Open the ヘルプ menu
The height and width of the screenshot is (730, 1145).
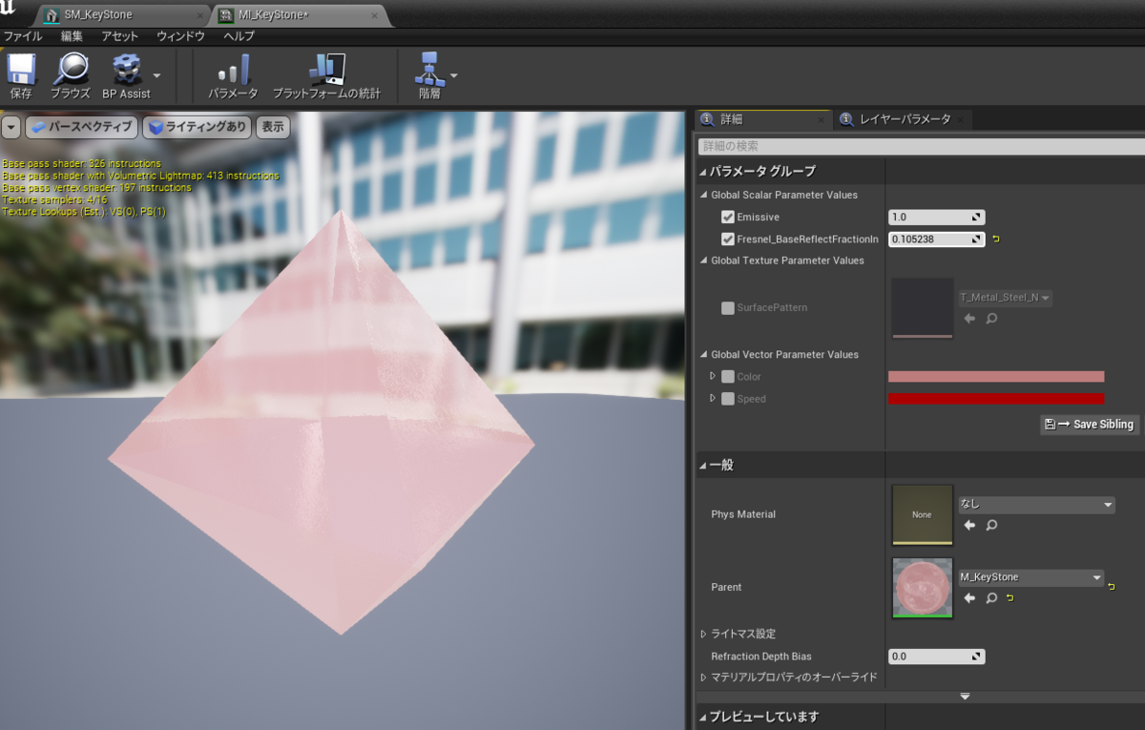tap(239, 36)
